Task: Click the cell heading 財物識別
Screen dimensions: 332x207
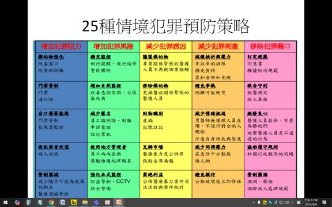Action: [153, 114]
